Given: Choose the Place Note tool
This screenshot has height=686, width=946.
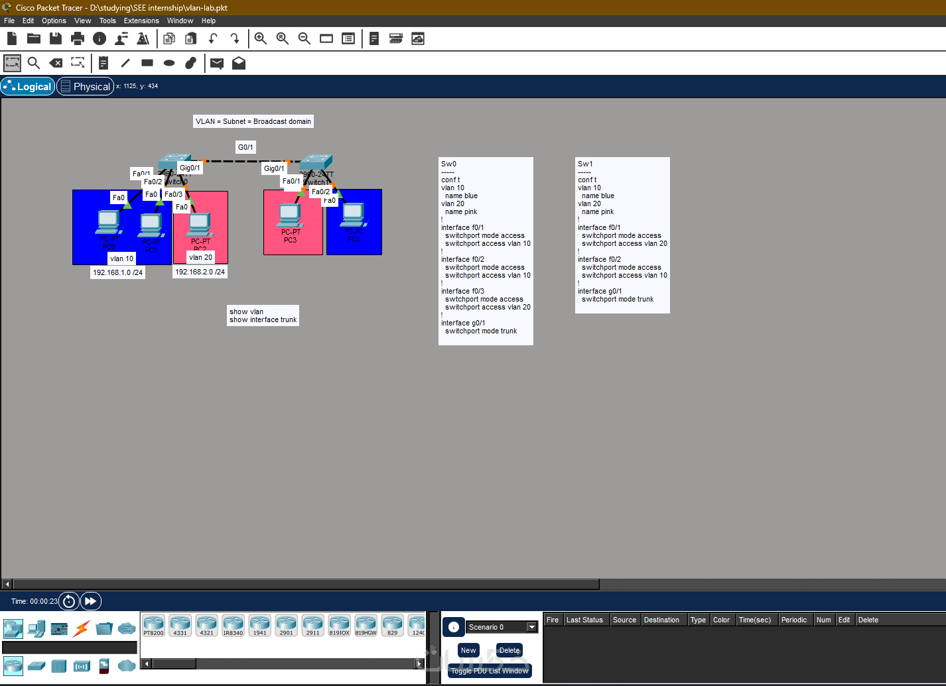Looking at the screenshot, I should coord(103,63).
